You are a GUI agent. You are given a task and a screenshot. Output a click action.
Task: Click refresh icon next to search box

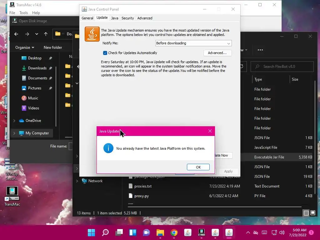pyautogui.click(x=242, y=66)
